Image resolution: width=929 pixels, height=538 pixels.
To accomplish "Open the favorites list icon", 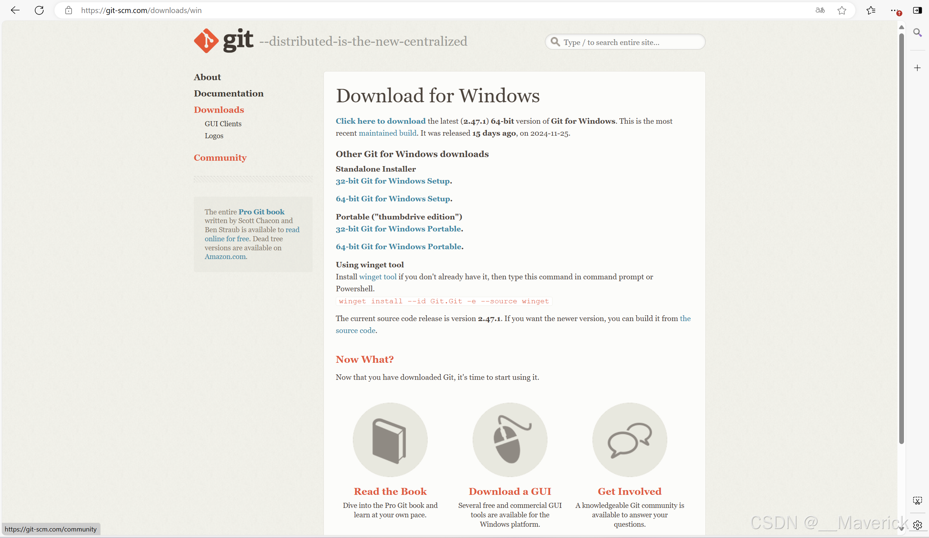I will click(871, 10).
